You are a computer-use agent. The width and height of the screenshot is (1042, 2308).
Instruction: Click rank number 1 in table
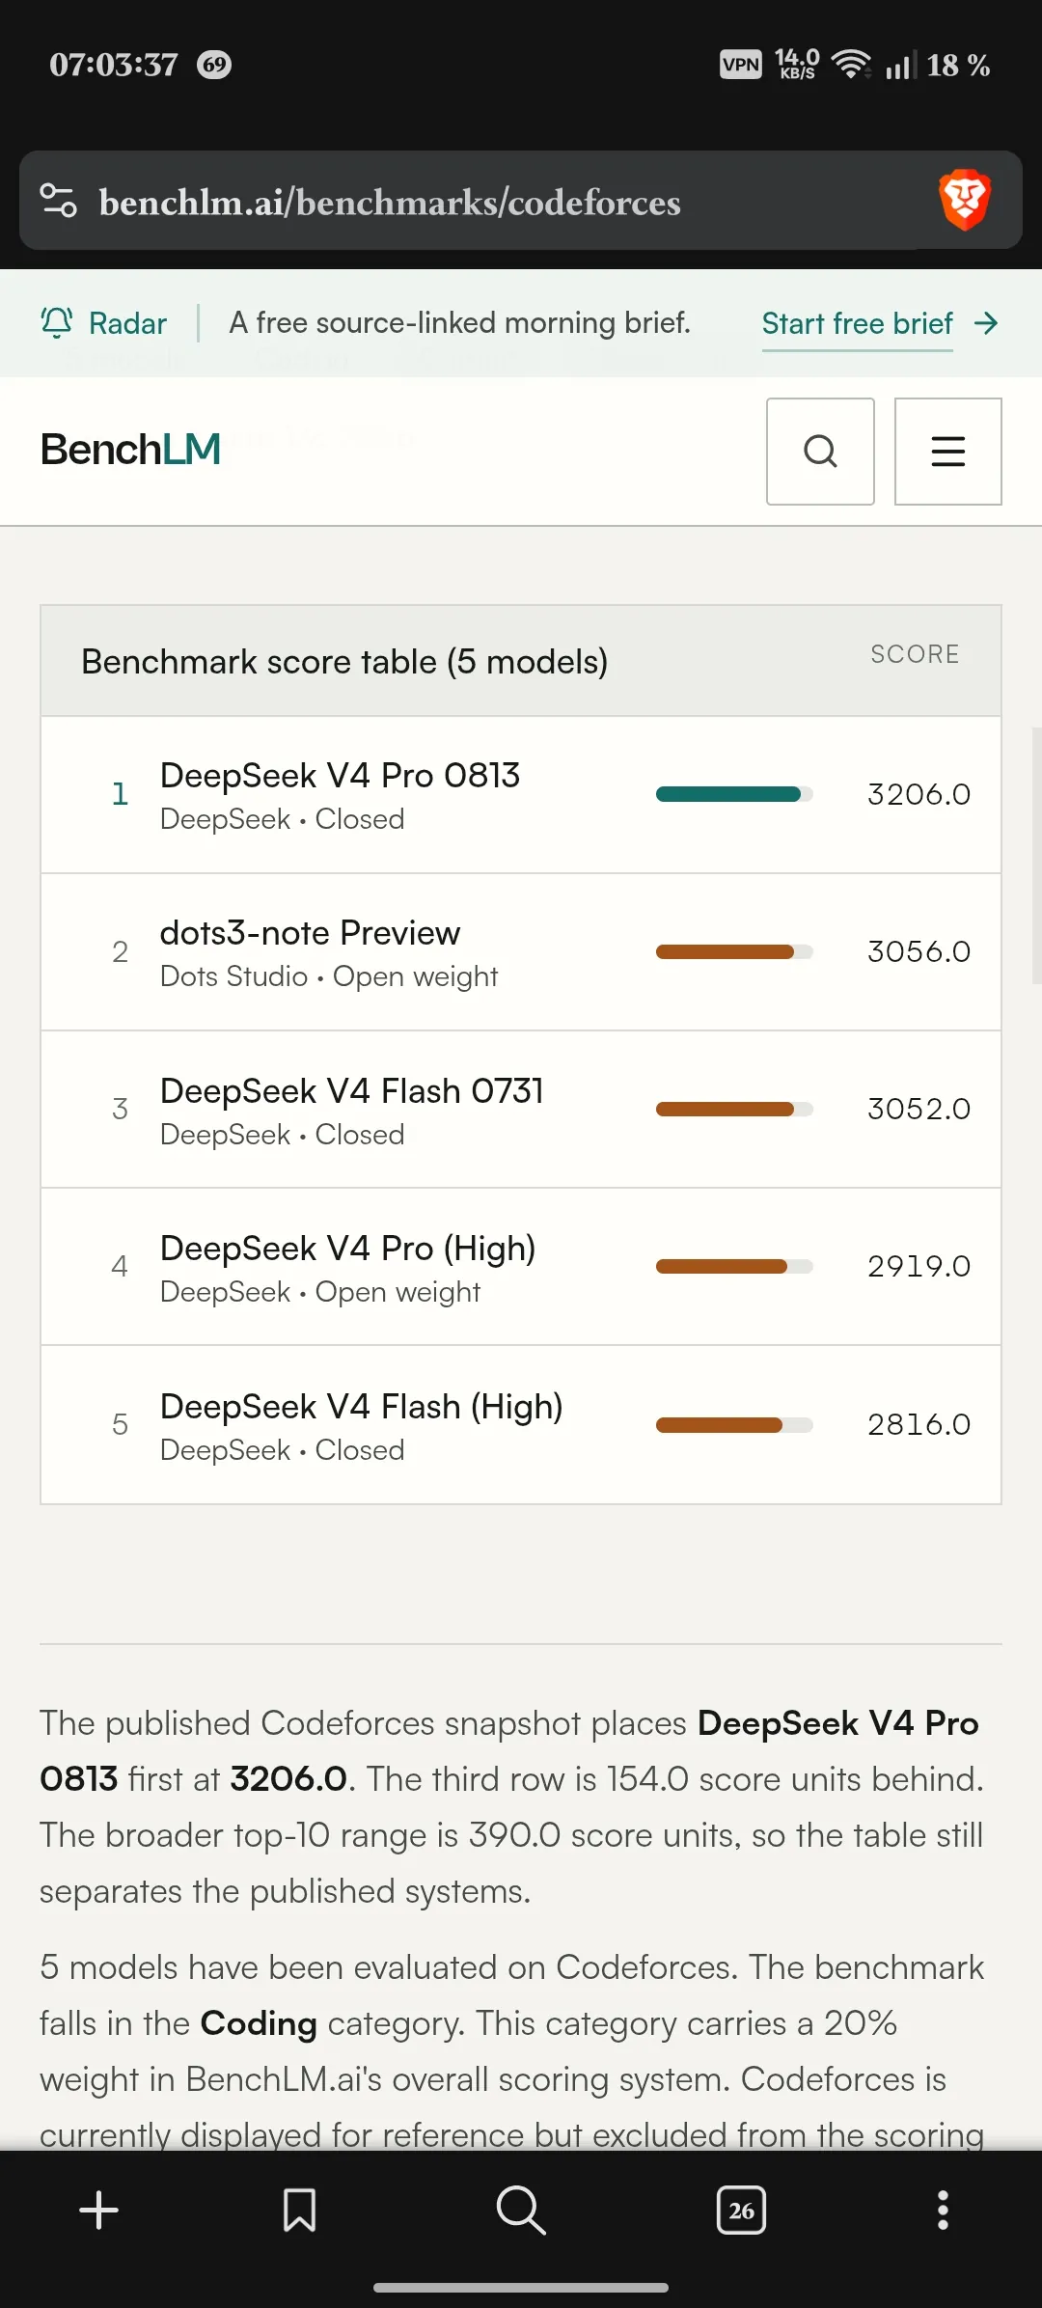click(x=120, y=794)
